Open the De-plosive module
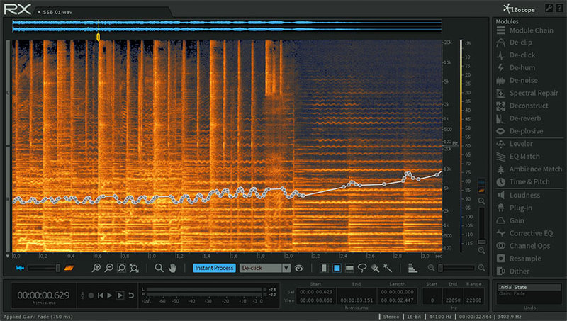 click(520, 131)
